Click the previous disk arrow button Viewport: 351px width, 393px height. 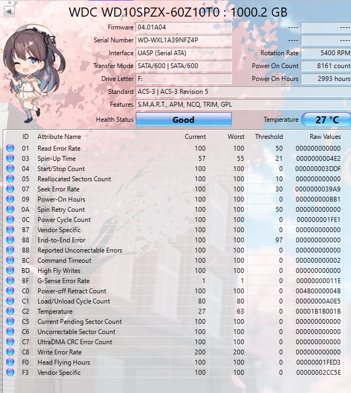(10, 11)
